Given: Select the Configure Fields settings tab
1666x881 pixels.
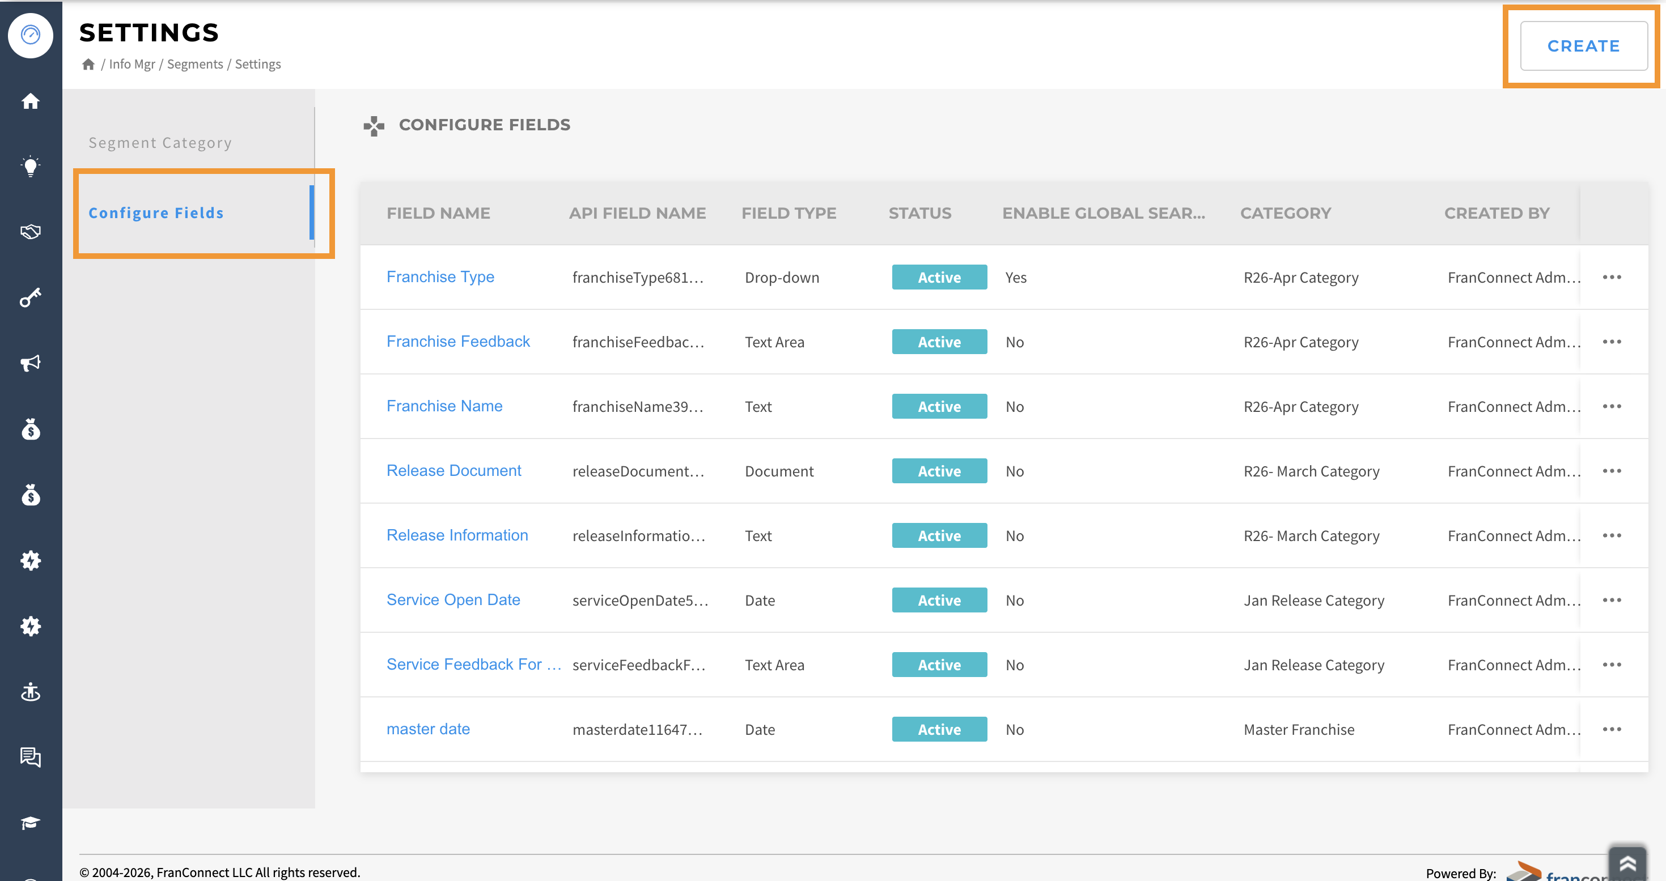Looking at the screenshot, I should [x=156, y=213].
